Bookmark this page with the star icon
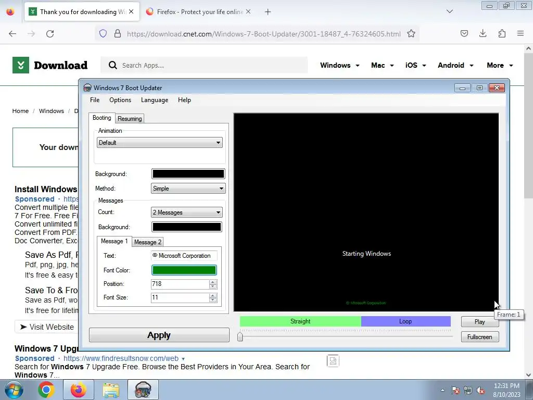 point(411,33)
